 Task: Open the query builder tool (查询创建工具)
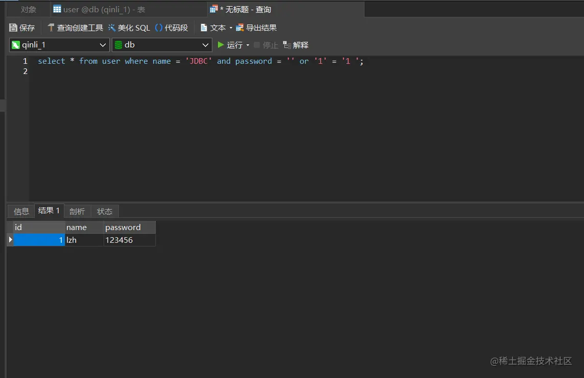pyautogui.click(x=75, y=28)
